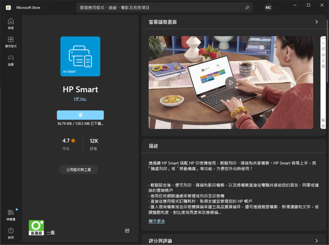Click the HP Smart app title
Screen dimensions: 329x245
click(x=80, y=90)
